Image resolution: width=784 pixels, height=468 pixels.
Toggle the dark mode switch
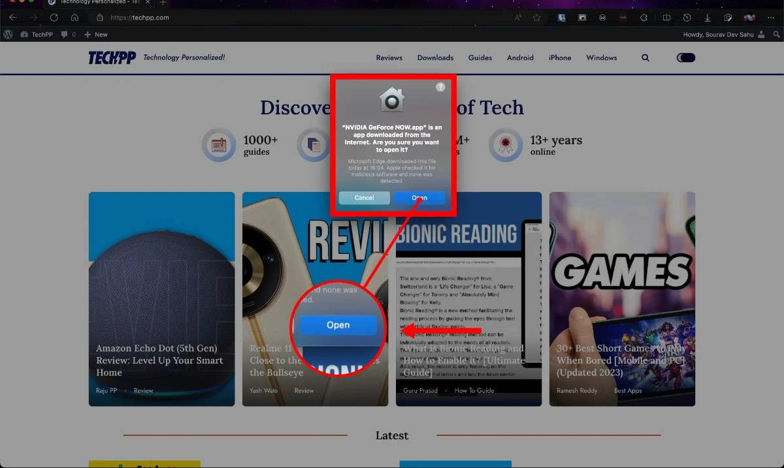686,57
